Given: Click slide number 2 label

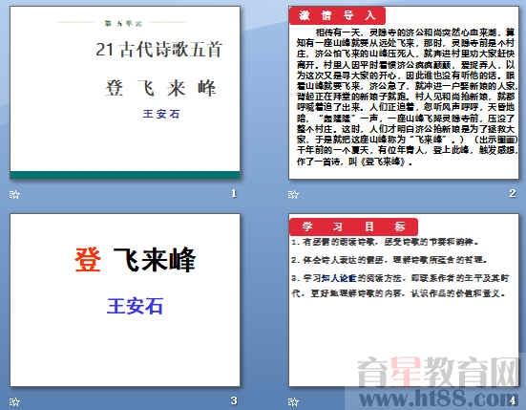Looking at the screenshot, I should click(513, 193).
